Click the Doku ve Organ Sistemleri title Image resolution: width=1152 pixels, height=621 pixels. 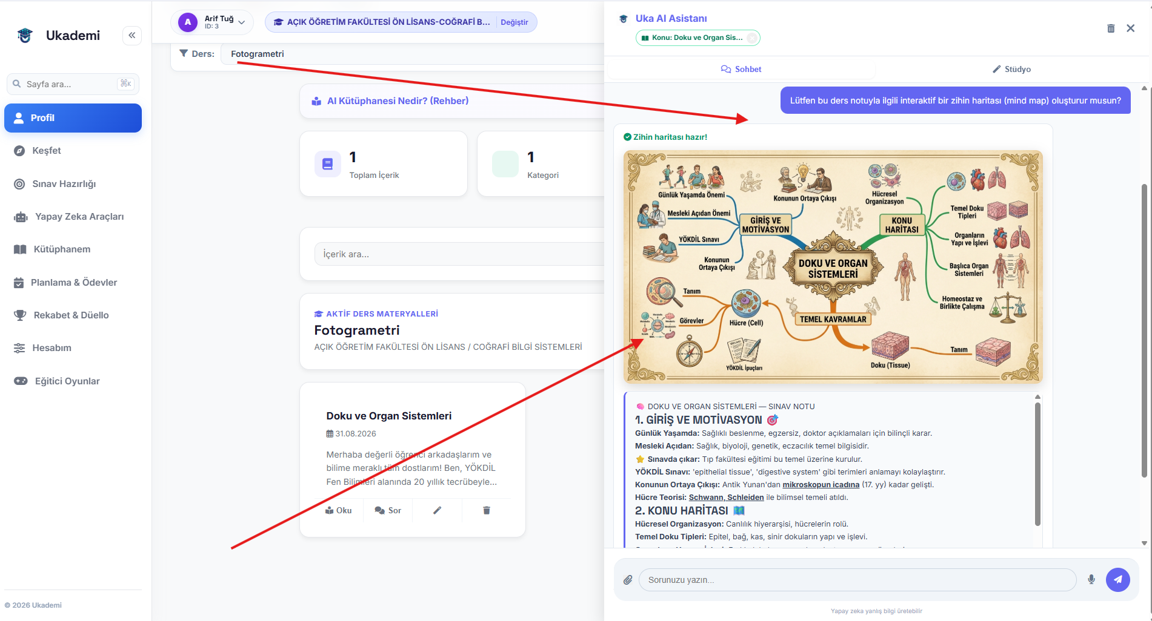388,416
